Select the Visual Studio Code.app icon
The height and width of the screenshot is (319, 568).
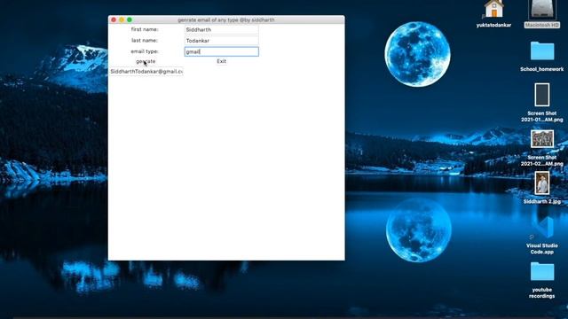click(542, 227)
